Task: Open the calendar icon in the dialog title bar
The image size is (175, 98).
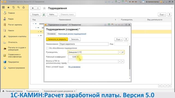Action: [x=112, y=25]
